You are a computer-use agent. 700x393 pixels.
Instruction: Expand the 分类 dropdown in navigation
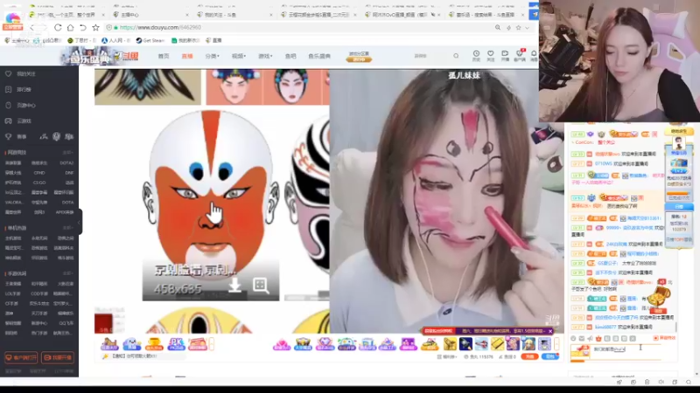[x=212, y=56]
